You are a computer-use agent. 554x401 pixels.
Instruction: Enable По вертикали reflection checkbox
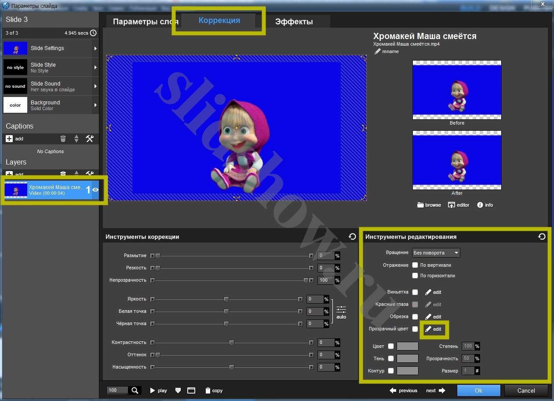point(415,265)
